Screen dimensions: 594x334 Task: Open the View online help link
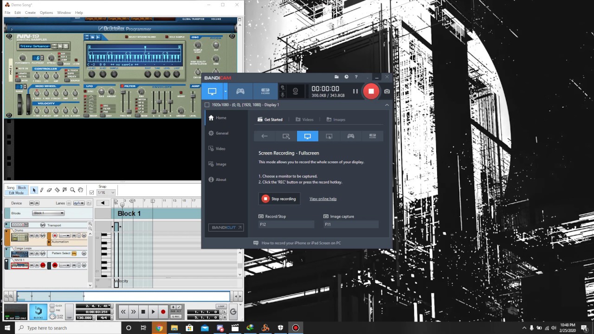click(323, 199)
